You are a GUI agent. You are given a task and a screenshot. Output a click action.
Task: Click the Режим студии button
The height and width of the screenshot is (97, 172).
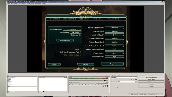(151, 82)
